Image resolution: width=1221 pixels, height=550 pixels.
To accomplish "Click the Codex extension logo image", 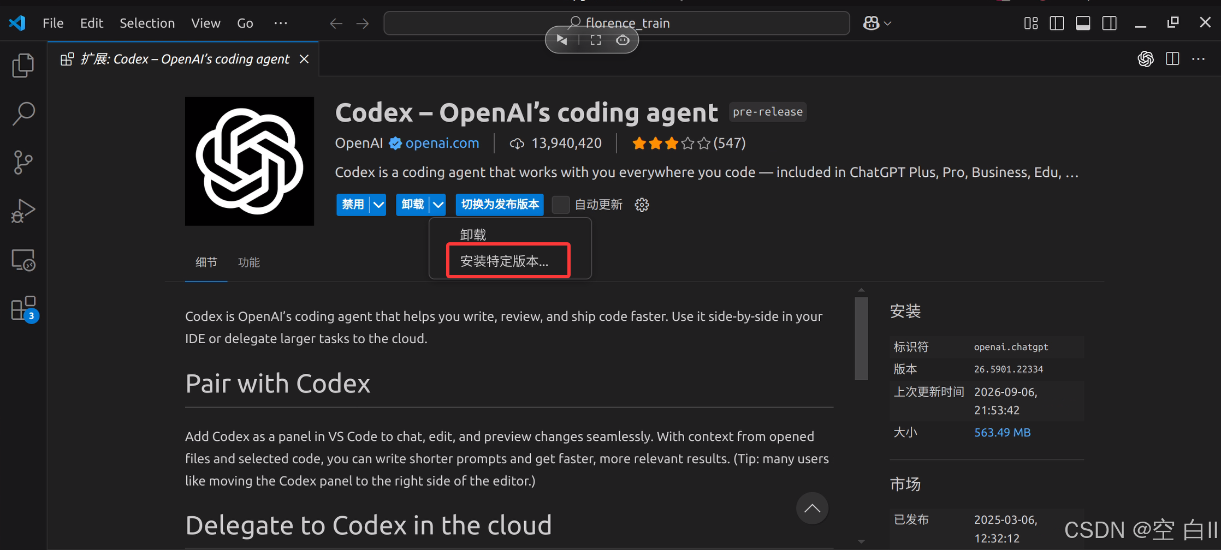I will pos(250,162).
